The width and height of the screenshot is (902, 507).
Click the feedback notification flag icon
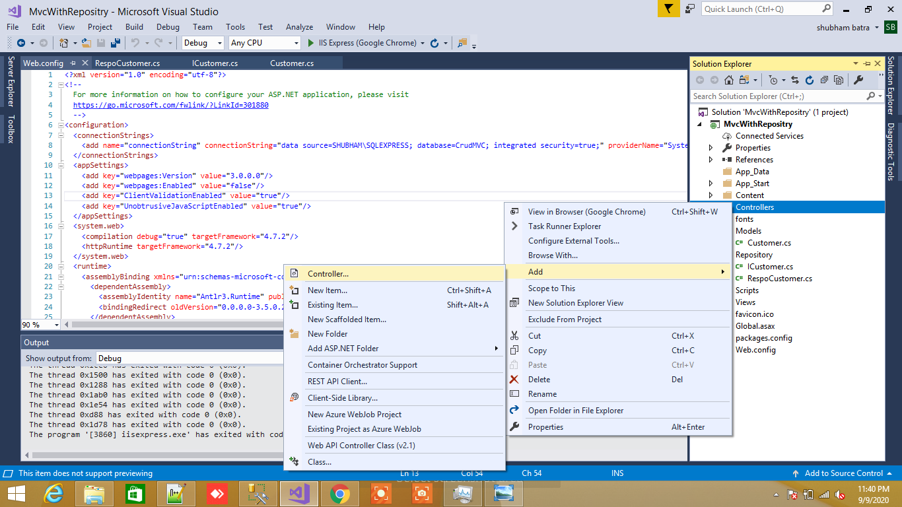pos(668,9)
